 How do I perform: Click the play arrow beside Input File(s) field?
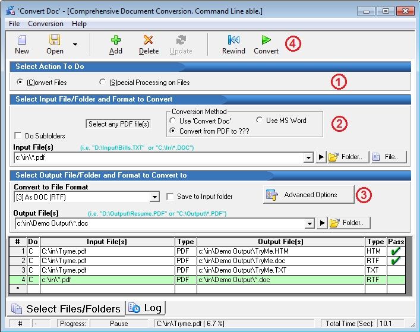[x=321, y=157]
